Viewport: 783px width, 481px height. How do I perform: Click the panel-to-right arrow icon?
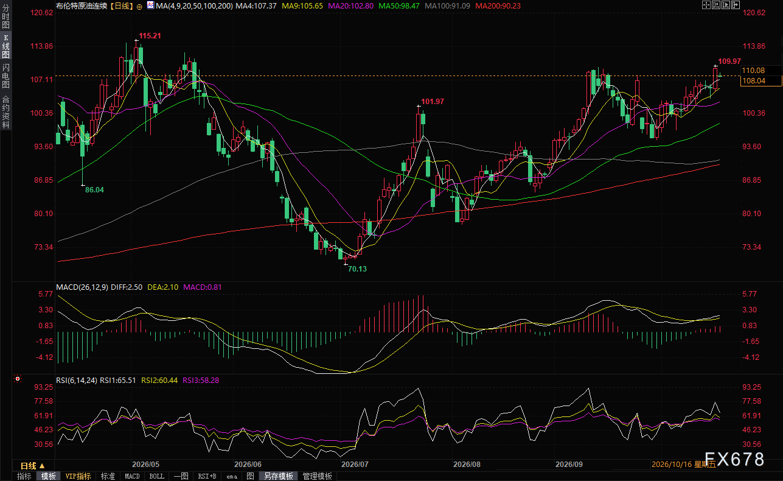pyautogui.click(x=736, y=5)
